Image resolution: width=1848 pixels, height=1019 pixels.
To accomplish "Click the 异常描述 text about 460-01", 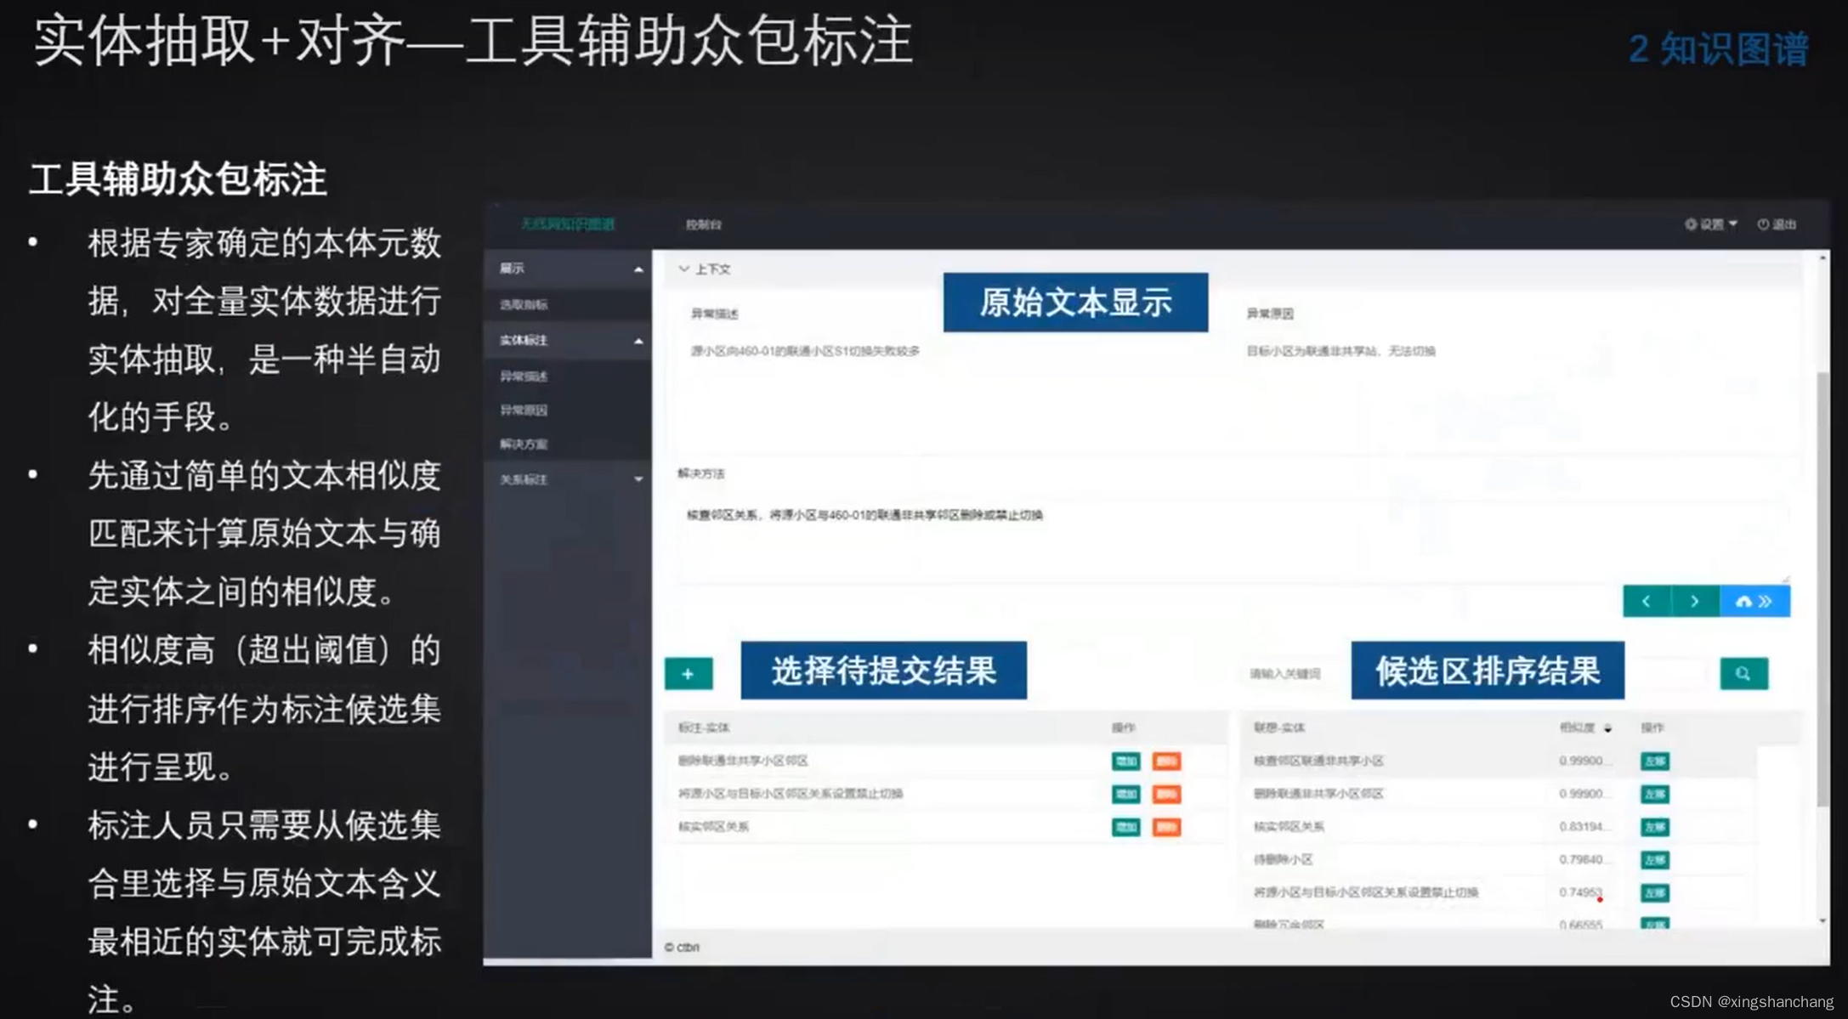I will click(x=805, y=351).
